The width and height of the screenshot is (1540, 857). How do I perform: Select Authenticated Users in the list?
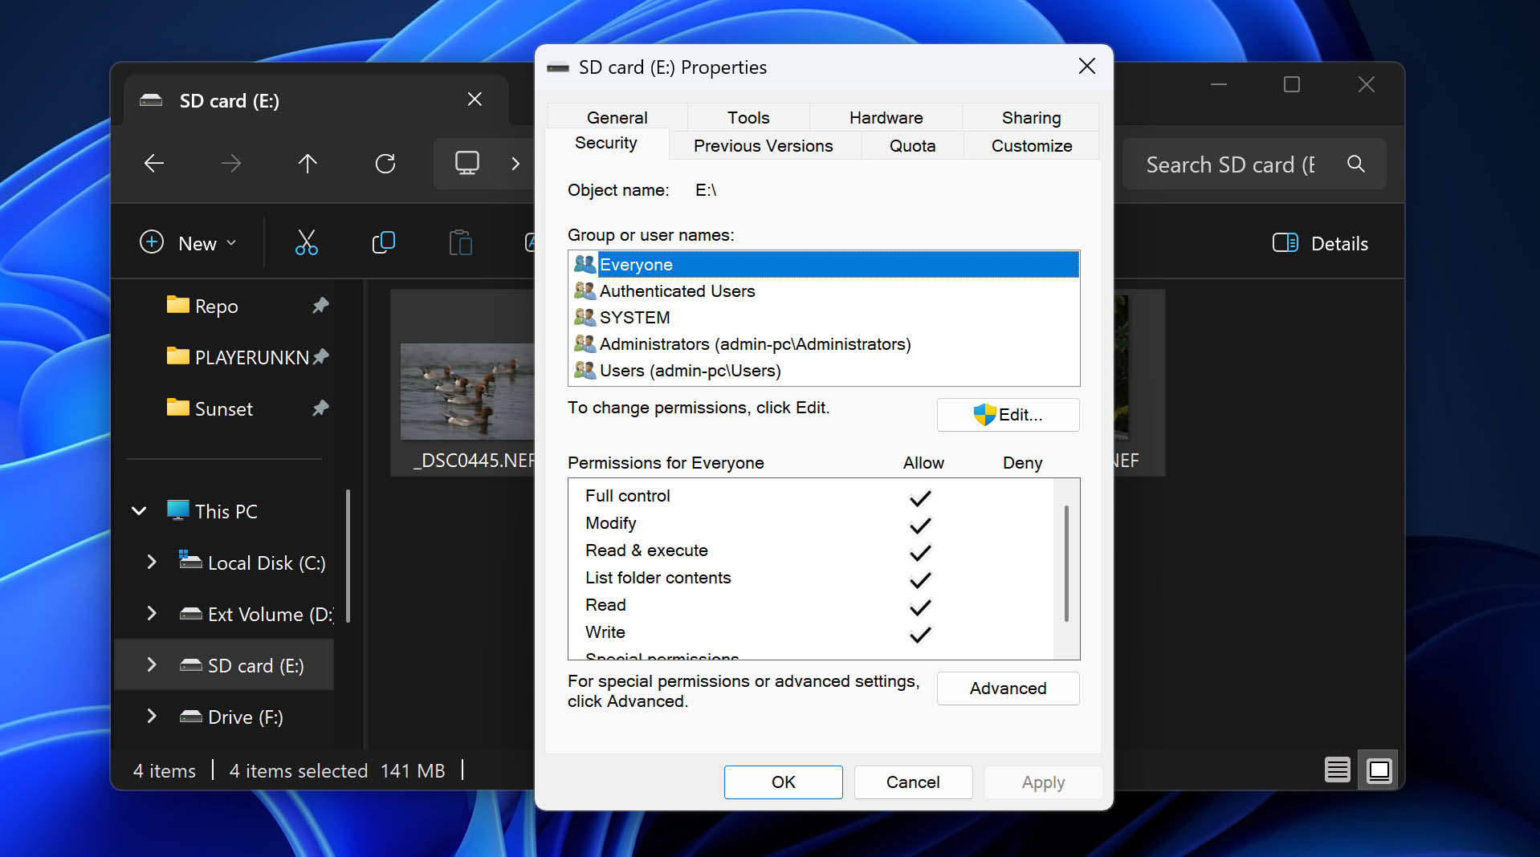(x=677, y=291)
